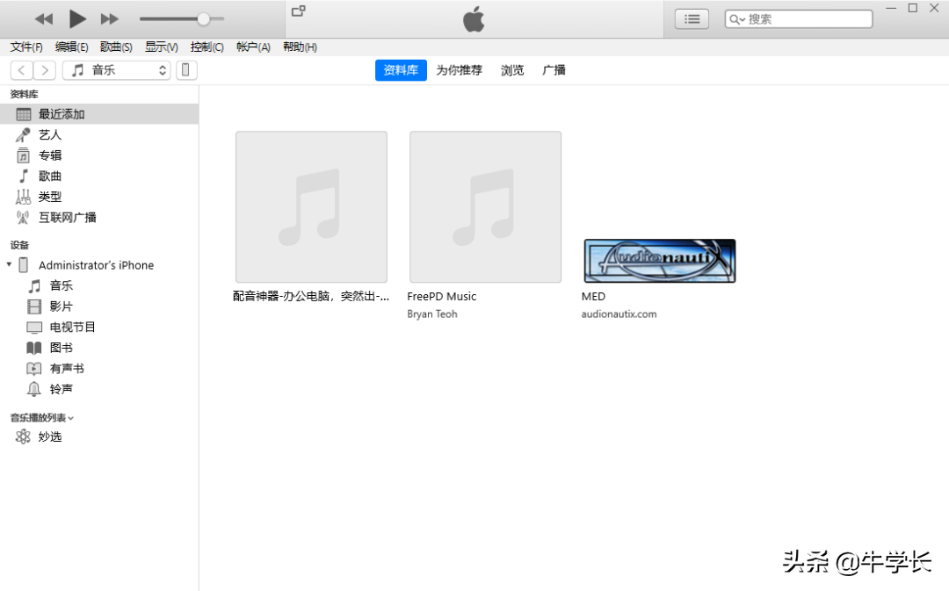Screen dimensions: 949x591
Task: Click the MED album title
Action: pyautogui.click(x=593, y=297)
